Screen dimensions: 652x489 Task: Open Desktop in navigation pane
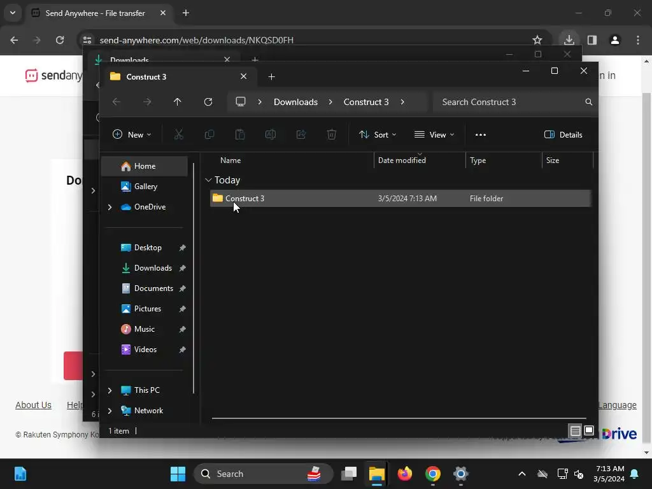coord(145,248)
